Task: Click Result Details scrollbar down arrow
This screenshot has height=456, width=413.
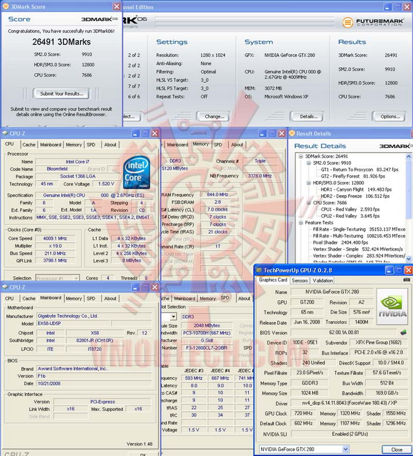Action: point(408,259)
